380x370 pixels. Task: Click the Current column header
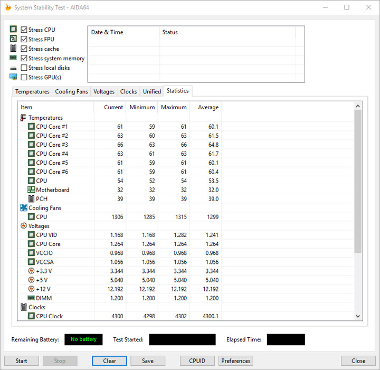[x=110, y=107]
